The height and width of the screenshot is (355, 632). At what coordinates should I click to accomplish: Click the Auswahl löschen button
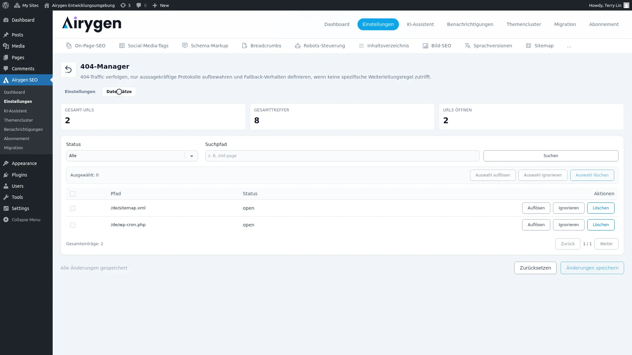[x=592, y=175]
